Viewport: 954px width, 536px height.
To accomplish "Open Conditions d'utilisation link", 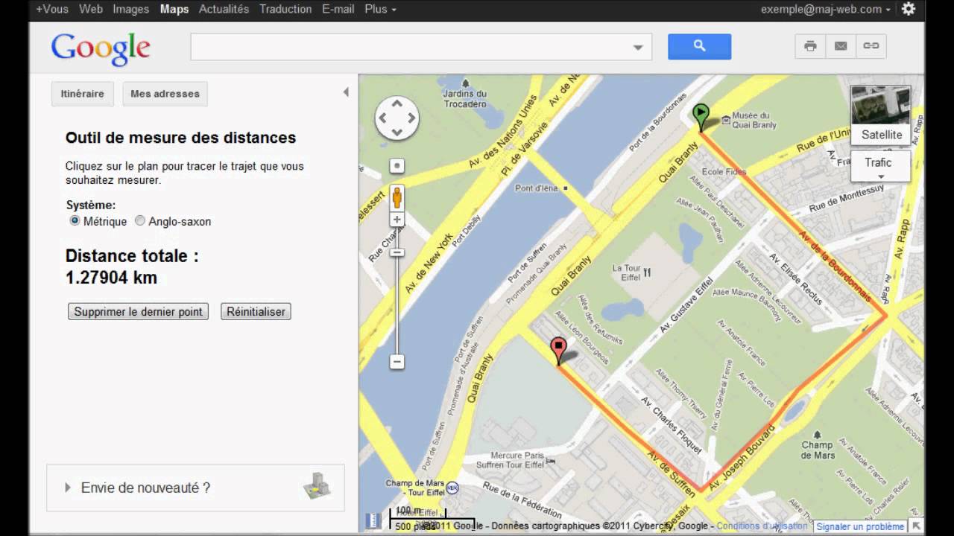I will coord(762,526).
